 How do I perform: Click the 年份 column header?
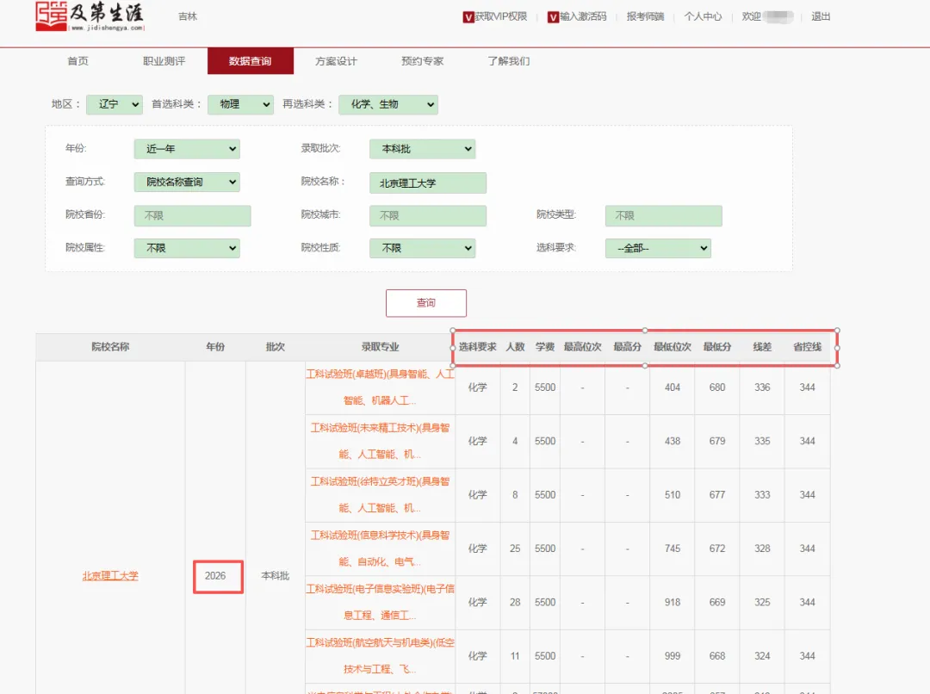coord(215,347)
